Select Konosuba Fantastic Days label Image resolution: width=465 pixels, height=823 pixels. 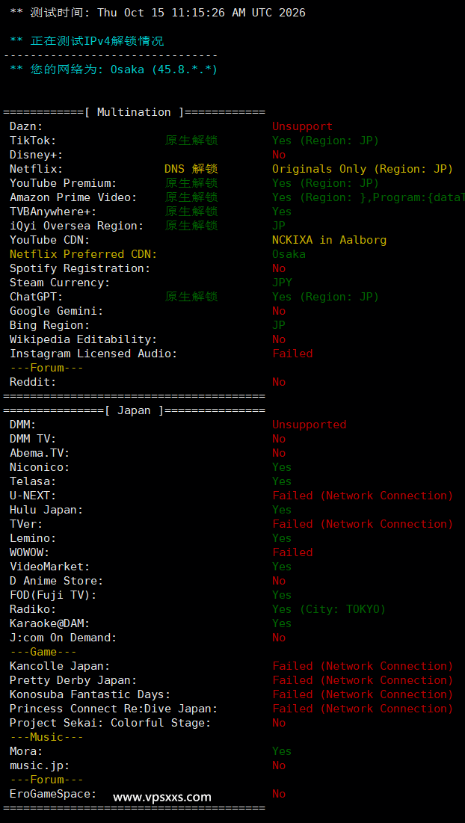pos(90,694)
